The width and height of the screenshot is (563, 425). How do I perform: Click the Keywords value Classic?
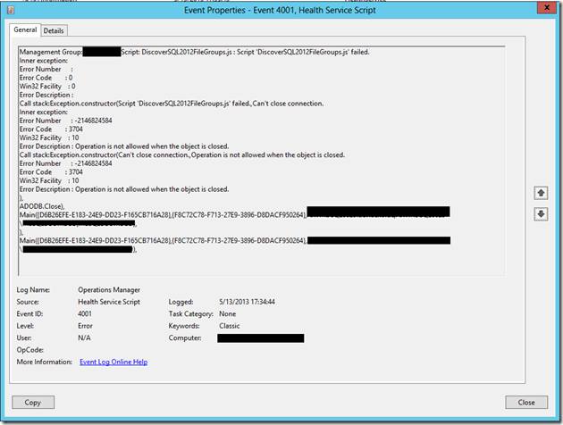[231, 326]
